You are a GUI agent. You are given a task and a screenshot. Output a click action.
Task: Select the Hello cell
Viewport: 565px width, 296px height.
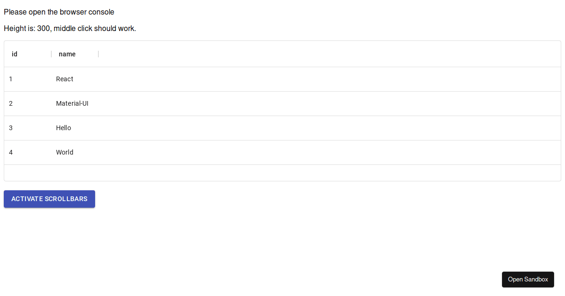point(64,128)
